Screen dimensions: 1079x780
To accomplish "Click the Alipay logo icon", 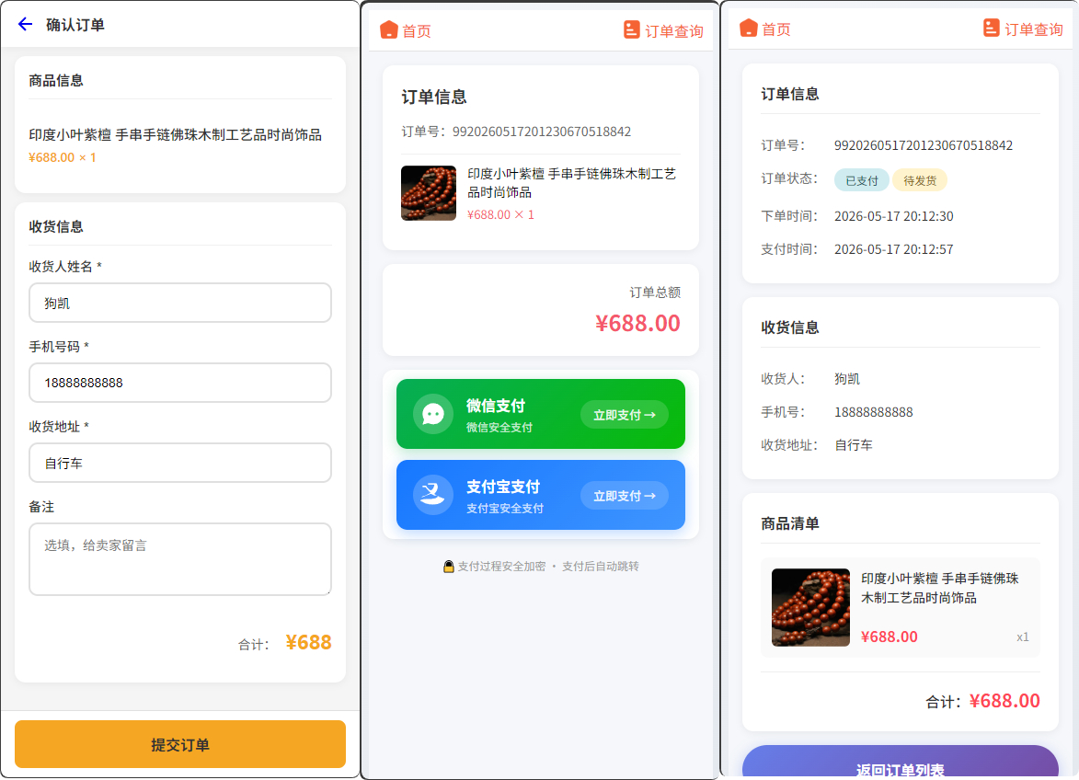I will click(x=433, y=495).
